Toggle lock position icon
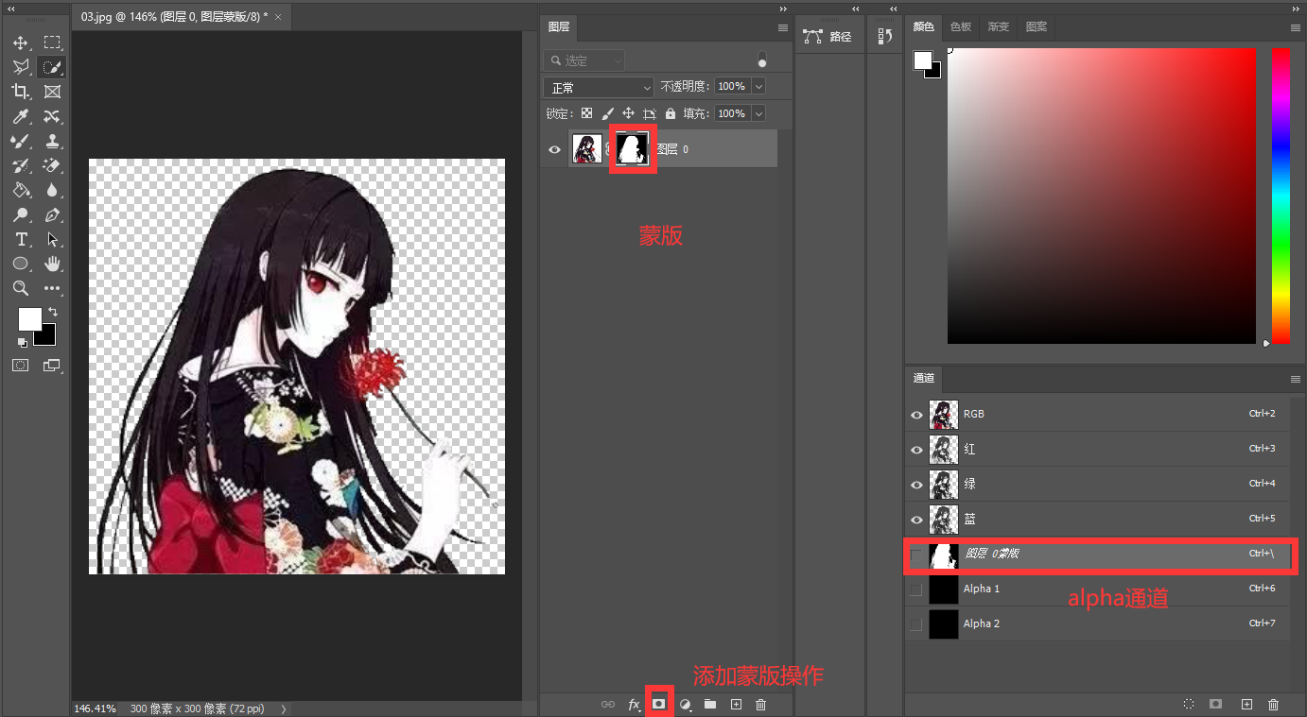This screenshot has height=717, width=1307. tap(628, 113)
